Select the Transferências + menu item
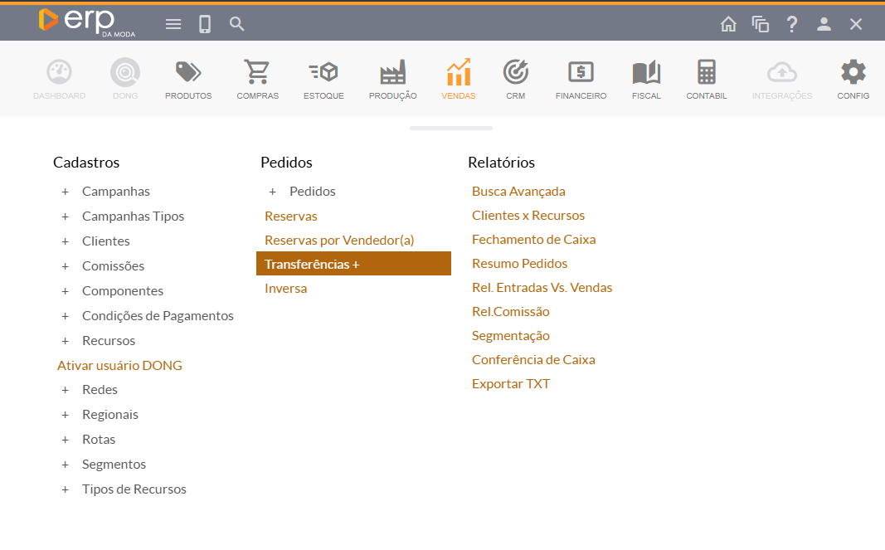Screen dimensions: 885x550 (x=353, y=264)
